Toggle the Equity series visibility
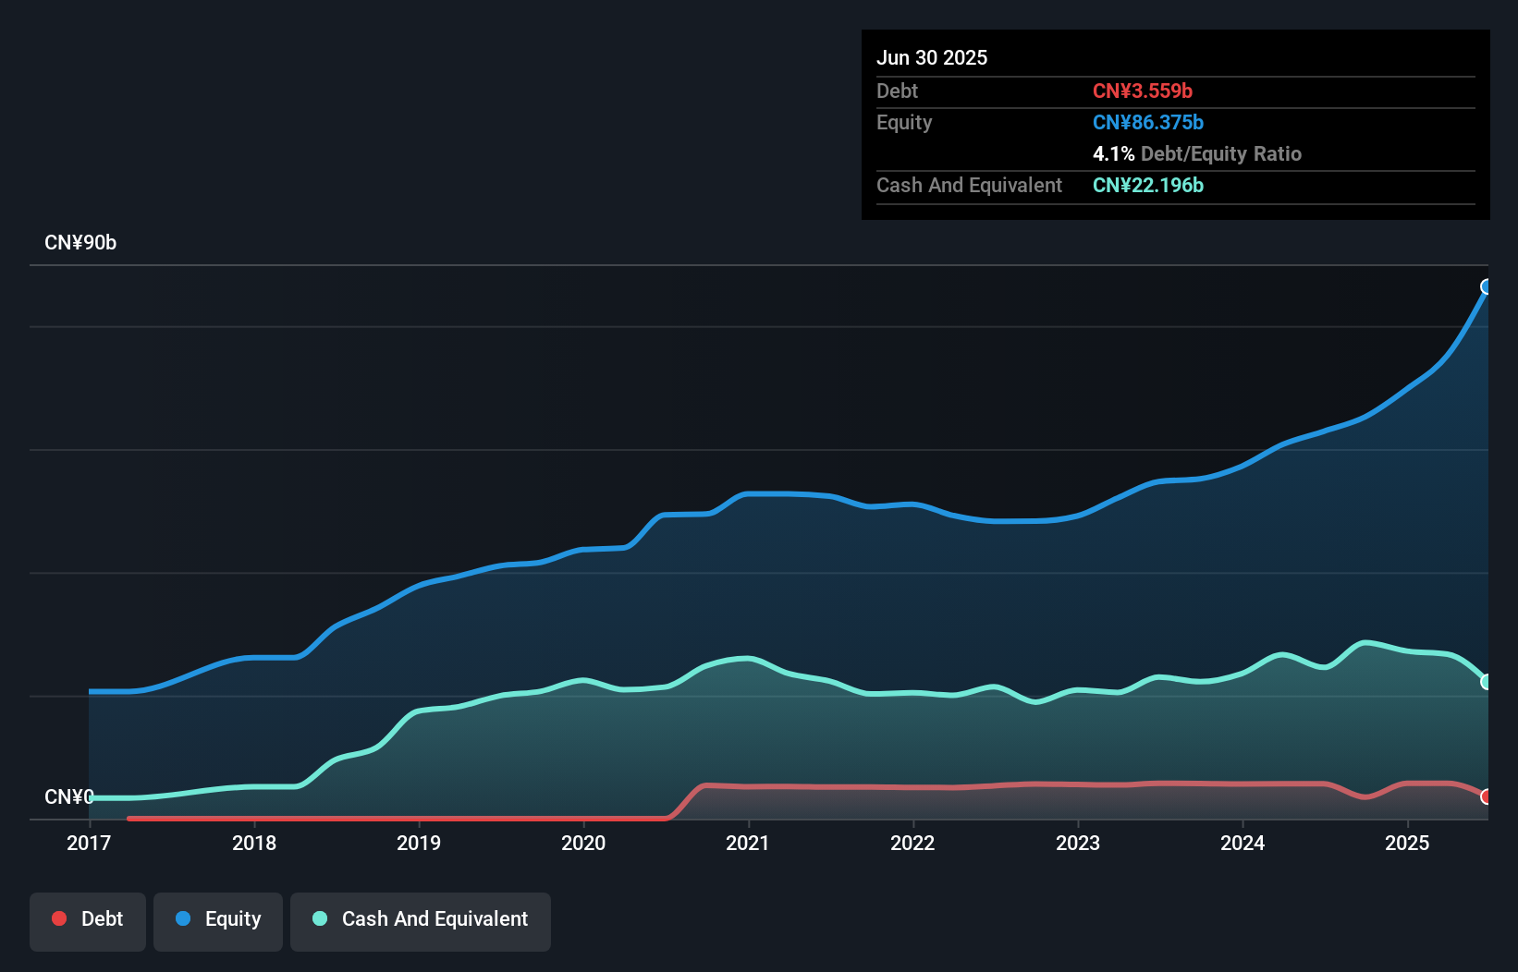 click(x=217, y=919)
